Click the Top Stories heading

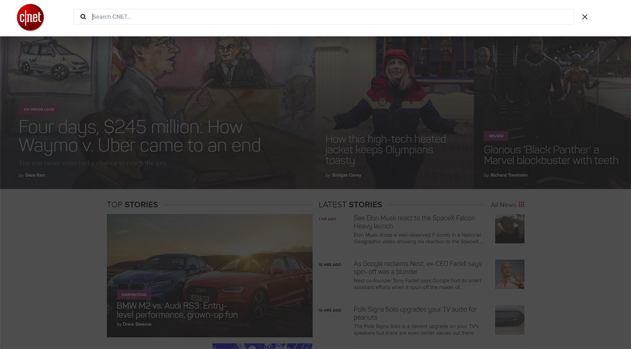(x=133, y=205)
